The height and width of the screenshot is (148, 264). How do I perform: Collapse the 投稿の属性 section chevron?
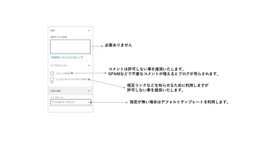point(89,91)
